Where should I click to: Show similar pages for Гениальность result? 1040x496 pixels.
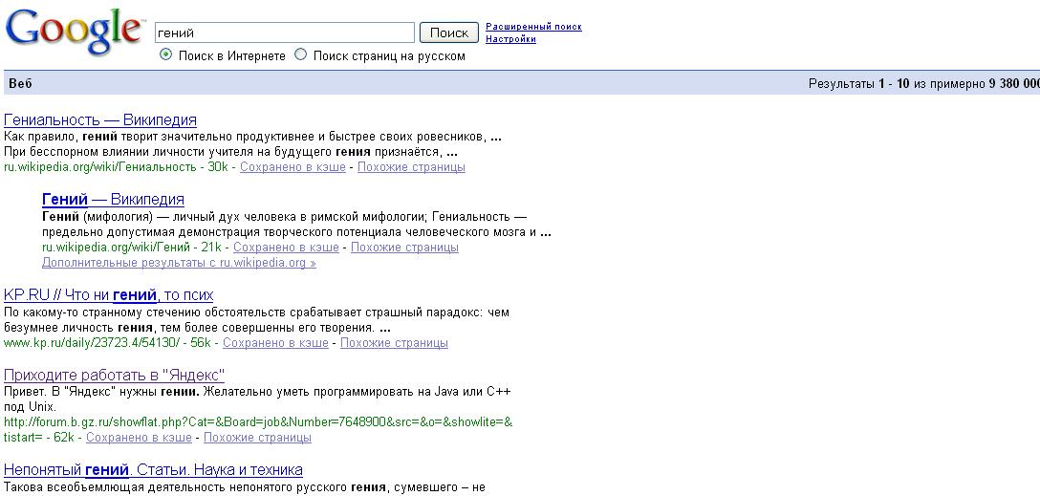411,167
